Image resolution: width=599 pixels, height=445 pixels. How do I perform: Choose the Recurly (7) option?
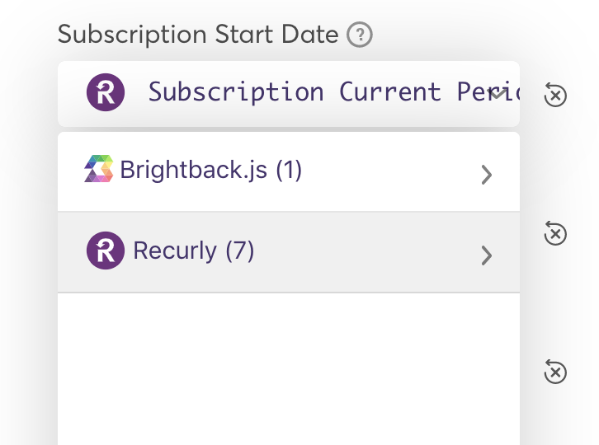[194, 251]
